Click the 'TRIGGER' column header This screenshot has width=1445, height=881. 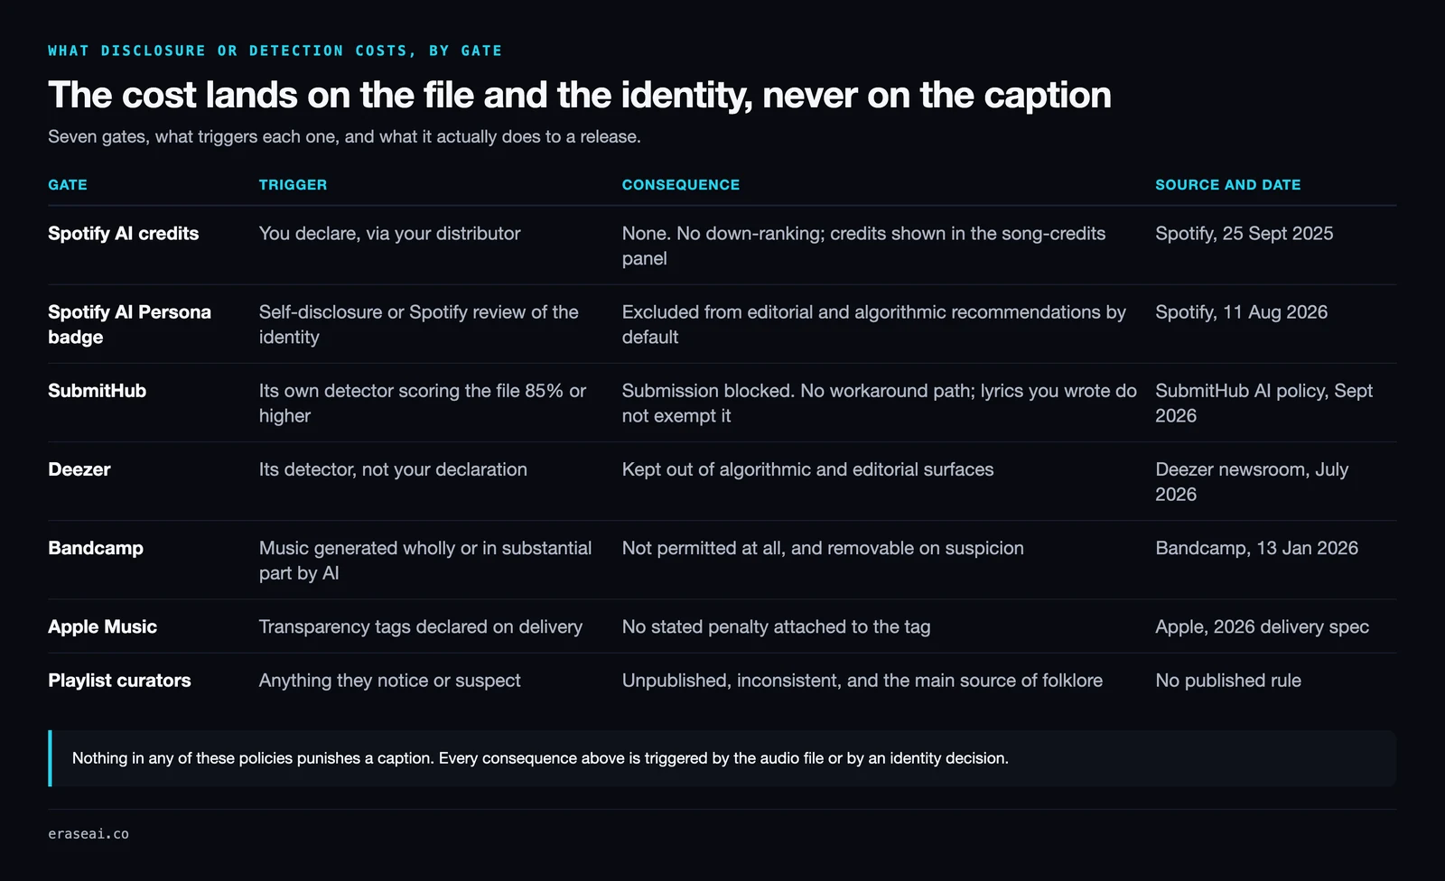(293, 185)
